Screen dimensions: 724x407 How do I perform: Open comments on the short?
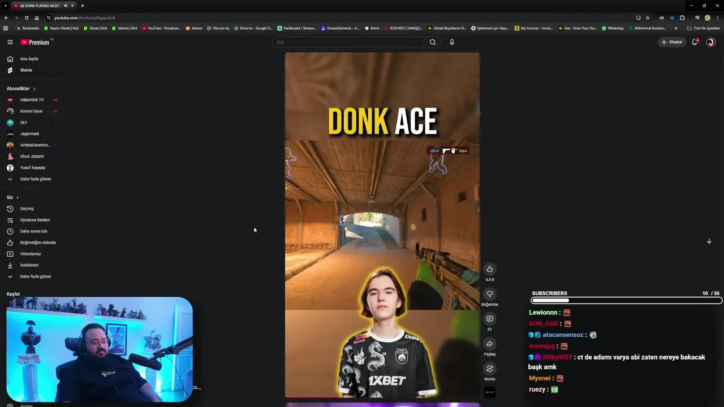pyautogui.click(x=490, y=319)
